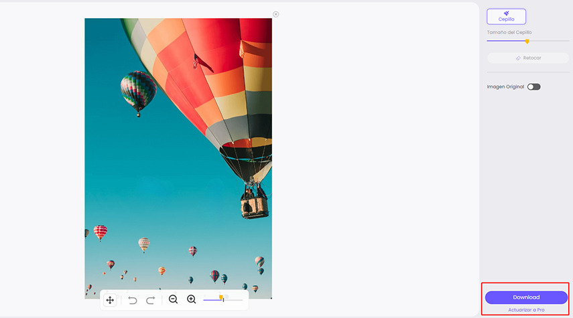
Task: Click the Tamaño del Cepillo label
Action: tap(509, 32)
